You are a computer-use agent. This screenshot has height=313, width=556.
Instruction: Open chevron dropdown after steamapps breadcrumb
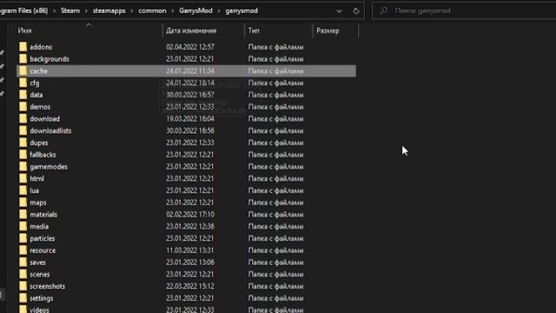click(x=132, y=11)
